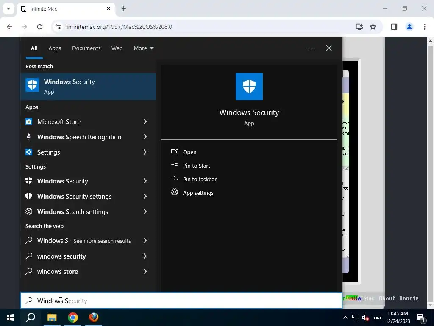Show hidden system tray icons

(345, 318)
